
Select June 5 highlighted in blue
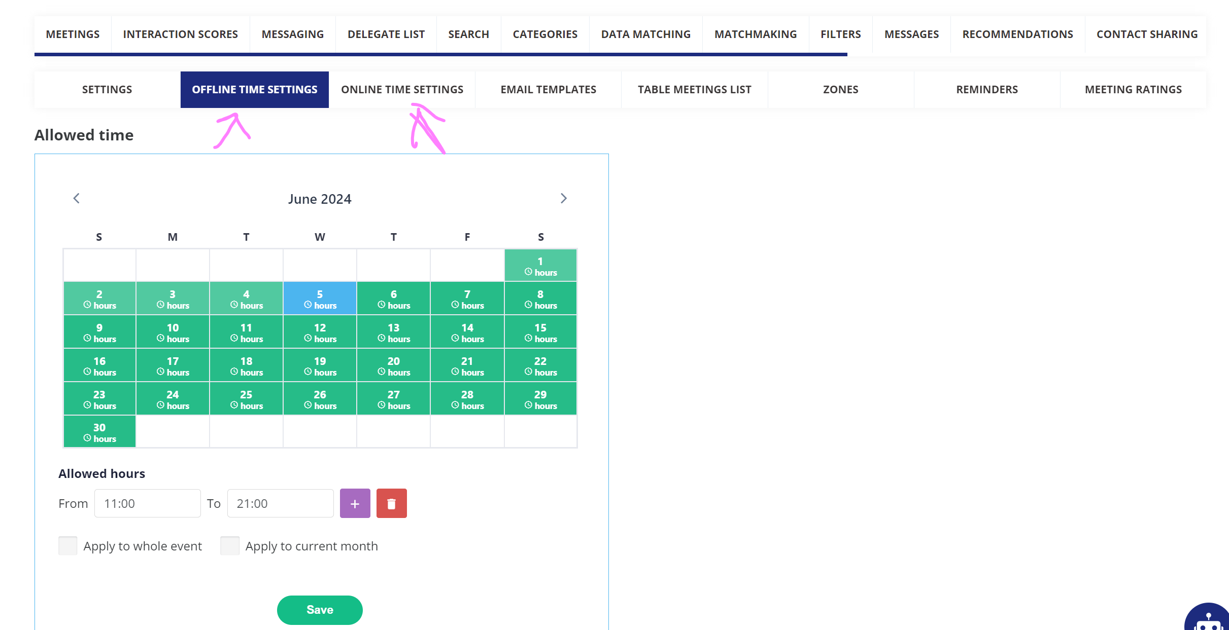tap(320, 299)
